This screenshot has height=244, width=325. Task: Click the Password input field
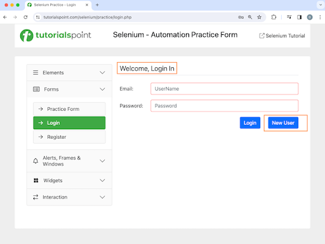pyautogui.click(x=225, y=106)
